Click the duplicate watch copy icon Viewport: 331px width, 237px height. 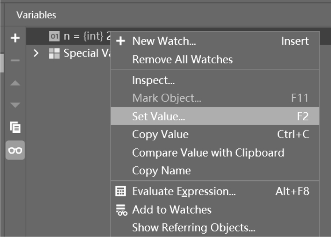pyautogui.click(x=15, y=127)
